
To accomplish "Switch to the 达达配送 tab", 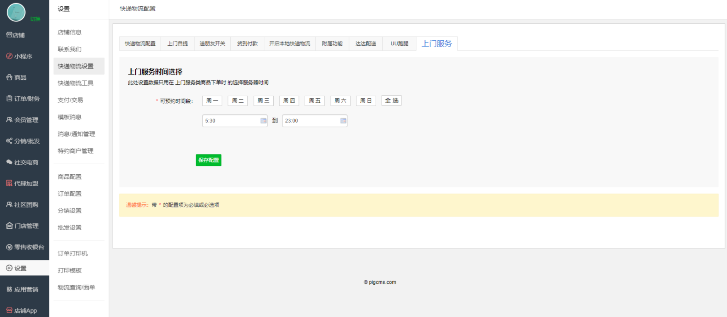I will [x=366, y=44].
